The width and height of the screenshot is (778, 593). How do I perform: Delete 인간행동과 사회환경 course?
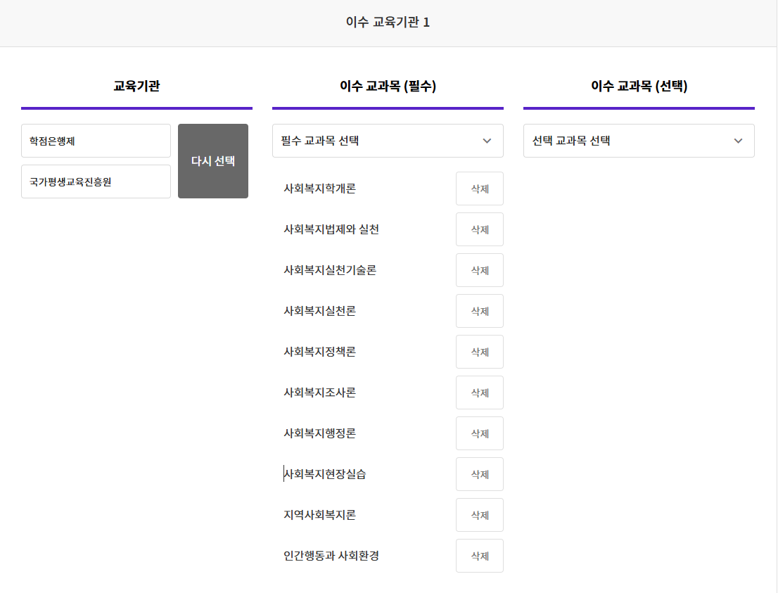tap(479, 556)
